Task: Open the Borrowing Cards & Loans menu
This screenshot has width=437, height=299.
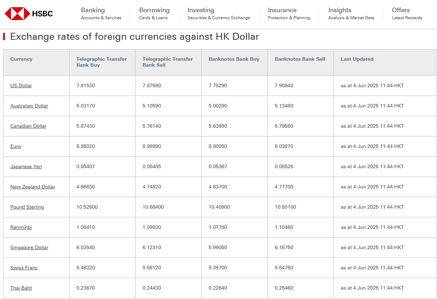Action: (x=154, y=14)
